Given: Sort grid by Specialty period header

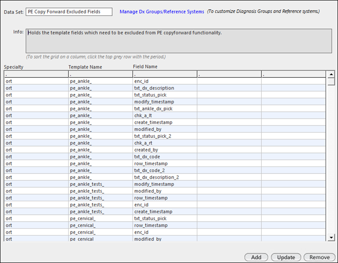Looking at the screenshot, I should click(36, 75).
